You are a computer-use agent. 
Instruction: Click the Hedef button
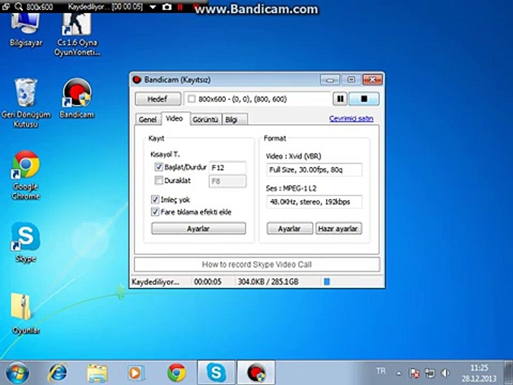coord(158,99)
